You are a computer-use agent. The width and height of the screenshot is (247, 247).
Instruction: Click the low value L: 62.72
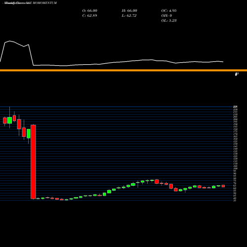[x=129, y=16]
